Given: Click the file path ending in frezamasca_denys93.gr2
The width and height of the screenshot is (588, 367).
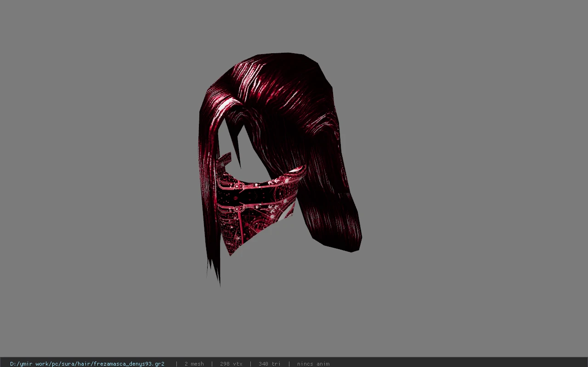Looking at the screenshot, I should point(87,364).
